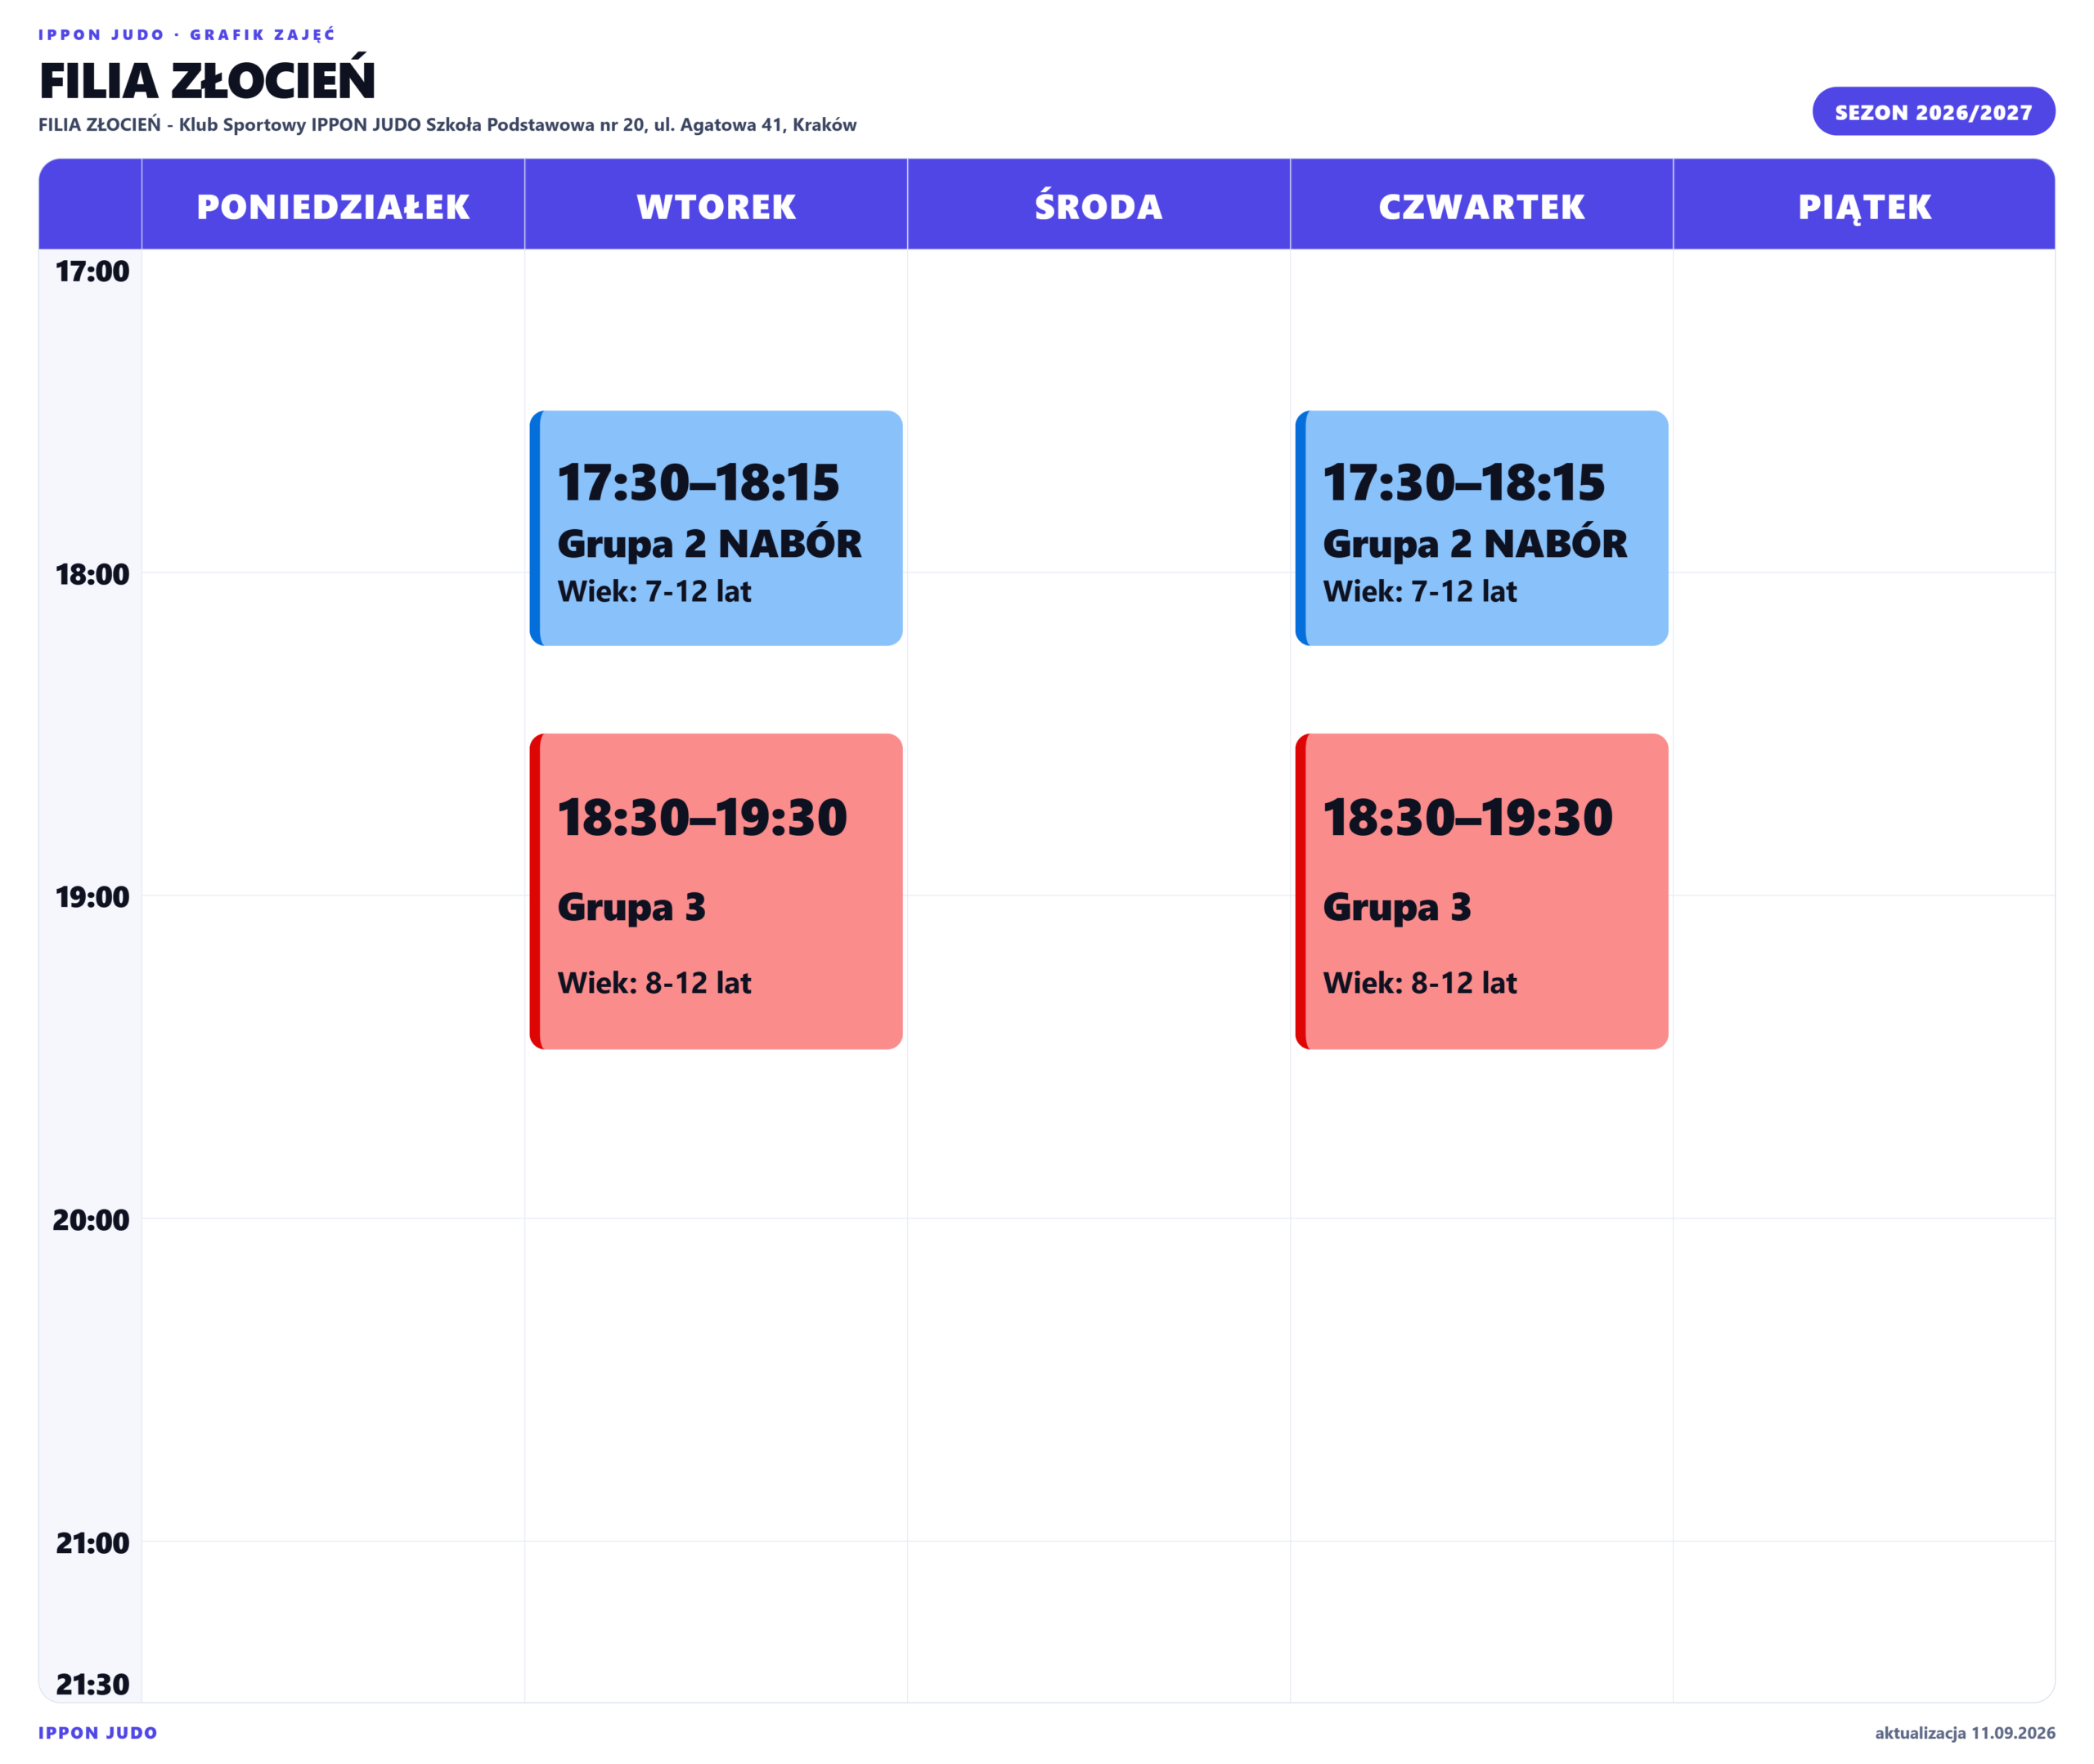This screenshot has height=1764, width=2094.
Task: Click the 21:30 time label
Action: pyautogui.click(x=92, y=1684)
